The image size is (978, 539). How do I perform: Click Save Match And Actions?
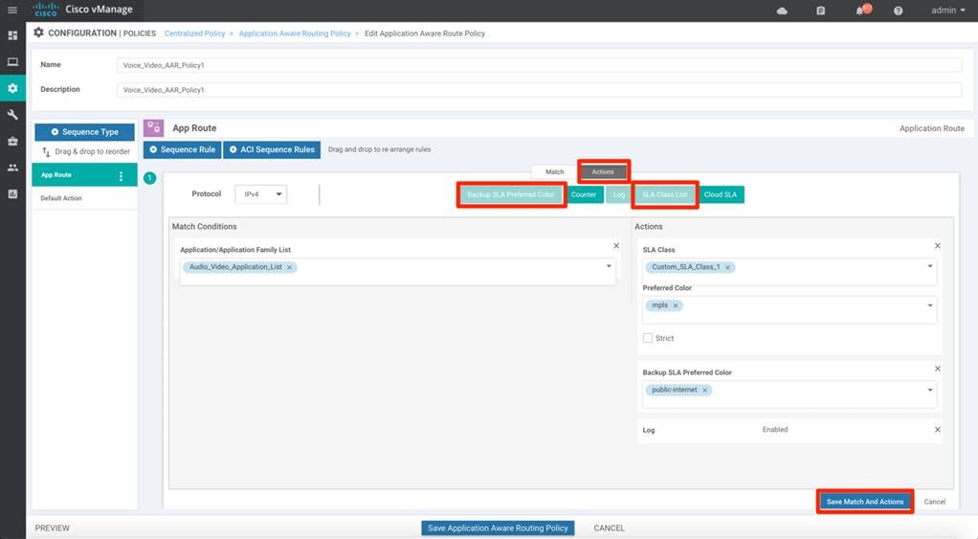point(864,502)
